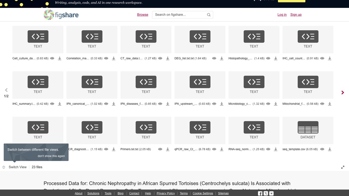
Task: Open Sitemap footer link
Action: click(x=223, y=193)
